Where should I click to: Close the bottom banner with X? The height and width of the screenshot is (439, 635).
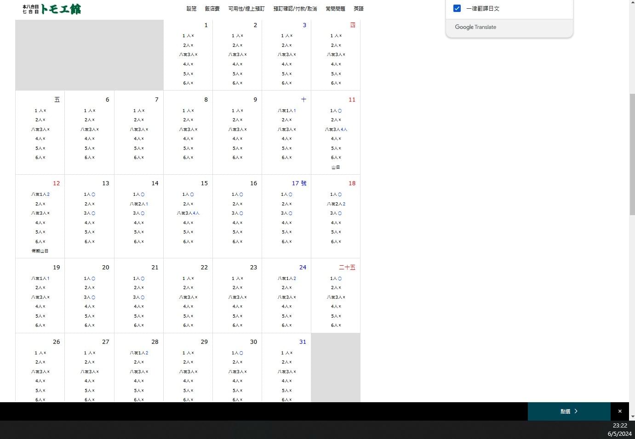619,411
